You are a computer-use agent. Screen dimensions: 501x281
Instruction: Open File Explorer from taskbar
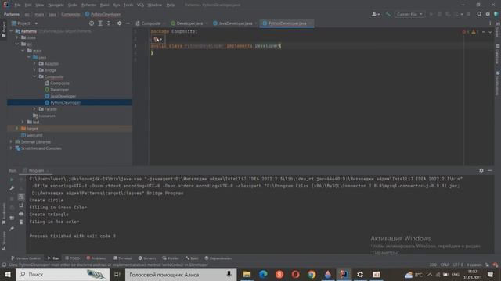click(247, 274)
